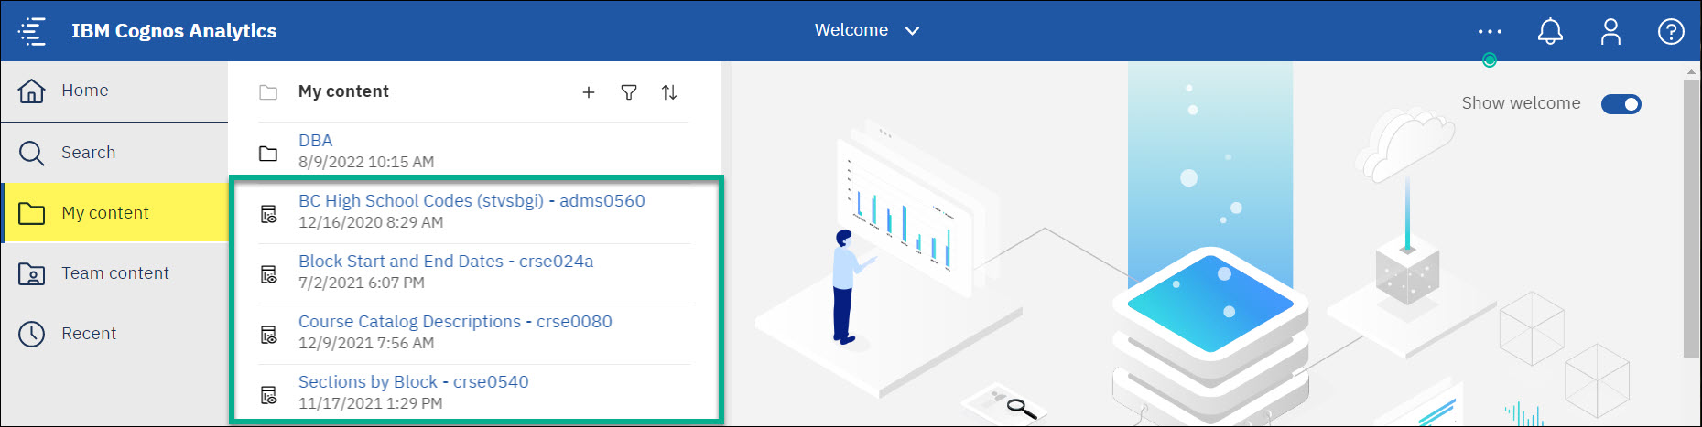
Task: Click the Team content folder icon
Action: 32,273
